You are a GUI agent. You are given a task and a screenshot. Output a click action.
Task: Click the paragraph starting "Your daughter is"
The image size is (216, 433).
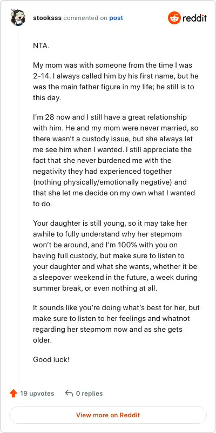[116, 255]
